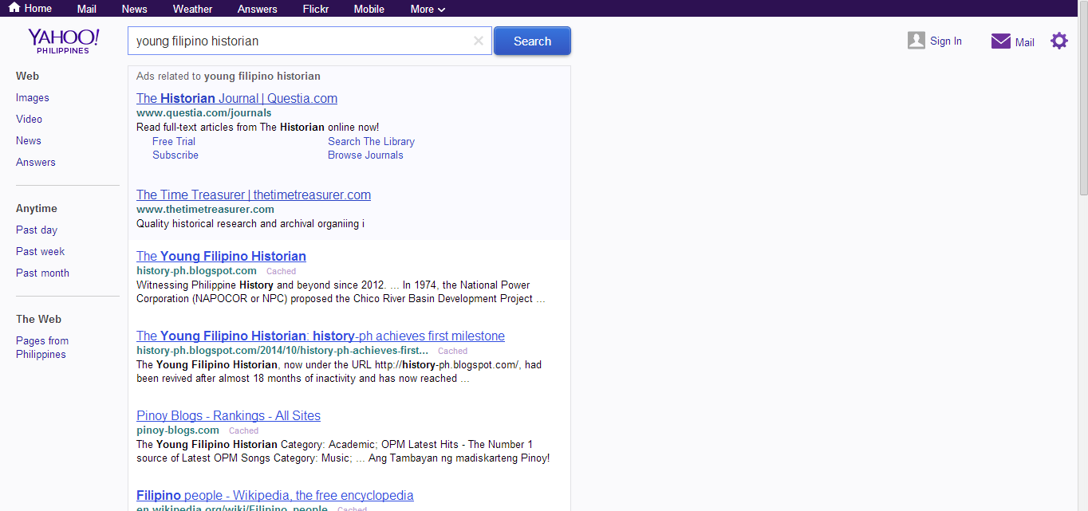Image resolution: width=1088 pixels, height=511 pixels.
Task: Select Web search category in sidebar
Action: pyautogui.click(x=27, y=76)
